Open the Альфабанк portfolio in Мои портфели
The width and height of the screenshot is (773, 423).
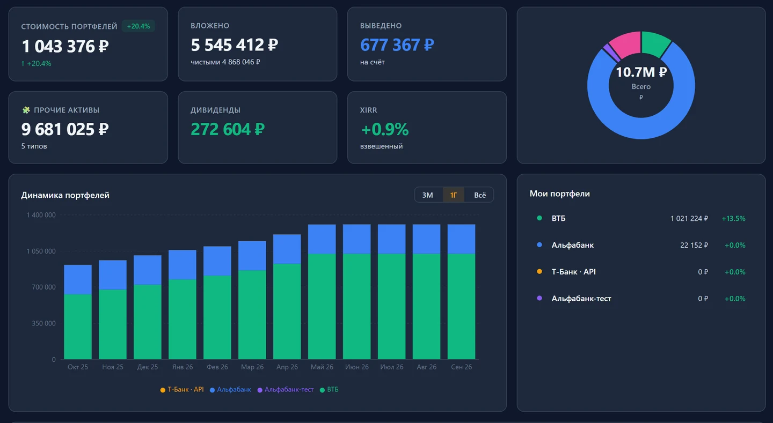coord(641,245)
